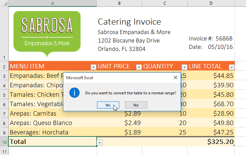Close the Microsoft Excel dialog box
Screen dimensions: 246x155
[175, 77]
